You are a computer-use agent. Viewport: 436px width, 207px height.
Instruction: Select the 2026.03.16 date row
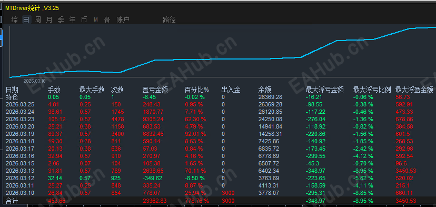[x=19, y=156]
